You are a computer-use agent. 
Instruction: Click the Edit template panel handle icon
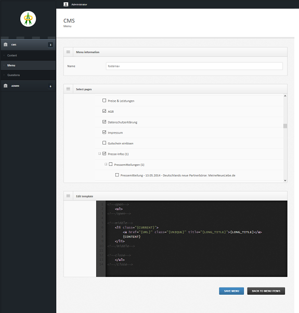pyautogui.click(x=68, y=196)
